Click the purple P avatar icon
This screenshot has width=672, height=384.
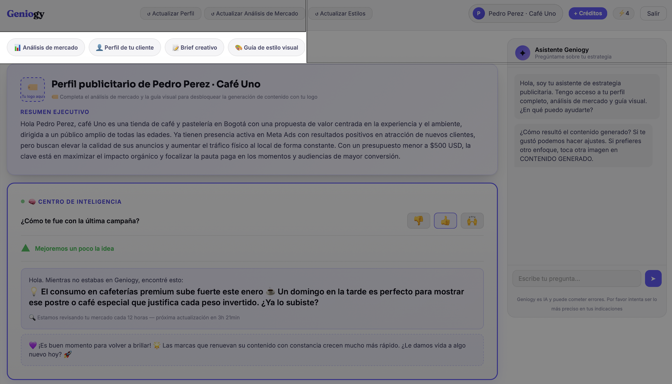pyautogui.click(x=478, y=14)
